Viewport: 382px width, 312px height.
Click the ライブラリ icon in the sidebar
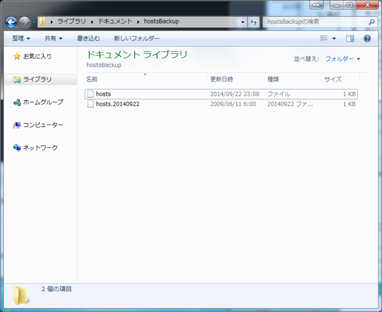pyautogui.click(x=16, y=79)
